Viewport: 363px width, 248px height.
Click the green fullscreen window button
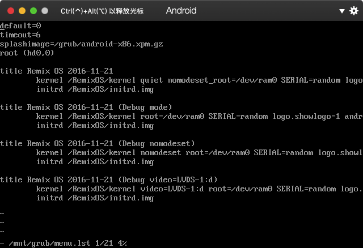tap(33, 11)
